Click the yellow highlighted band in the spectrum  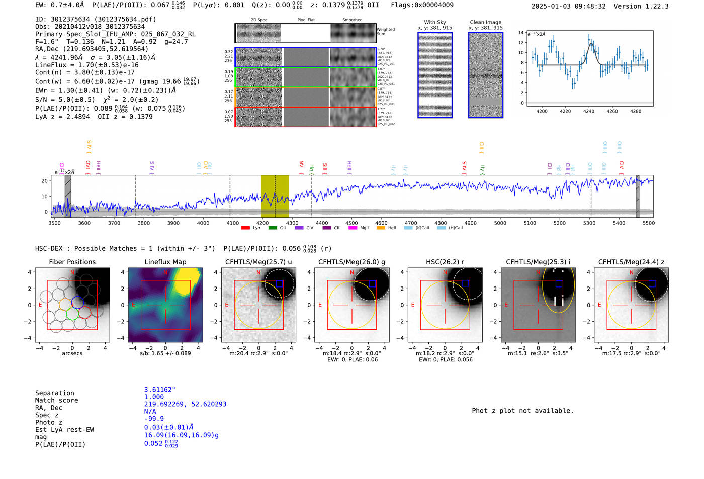pos(275,196)
